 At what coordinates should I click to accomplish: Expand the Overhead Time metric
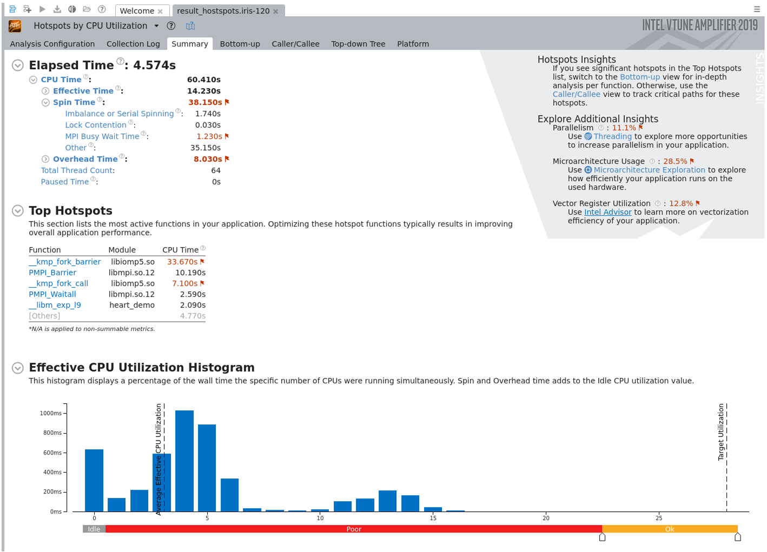pyautogui.click(x=45, y=159)
